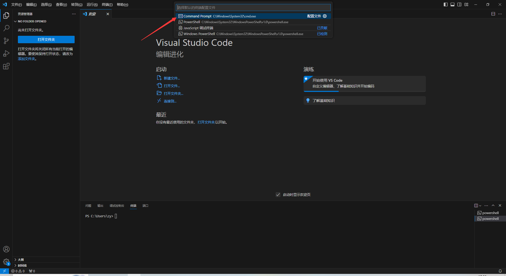Viewport: 506px width, 276px height.
Task: Open the Help menu
Action: click(x=122, y=4)
